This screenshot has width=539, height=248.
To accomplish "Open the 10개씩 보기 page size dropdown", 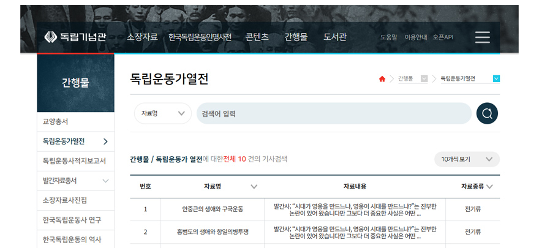I will click(467, 159).
